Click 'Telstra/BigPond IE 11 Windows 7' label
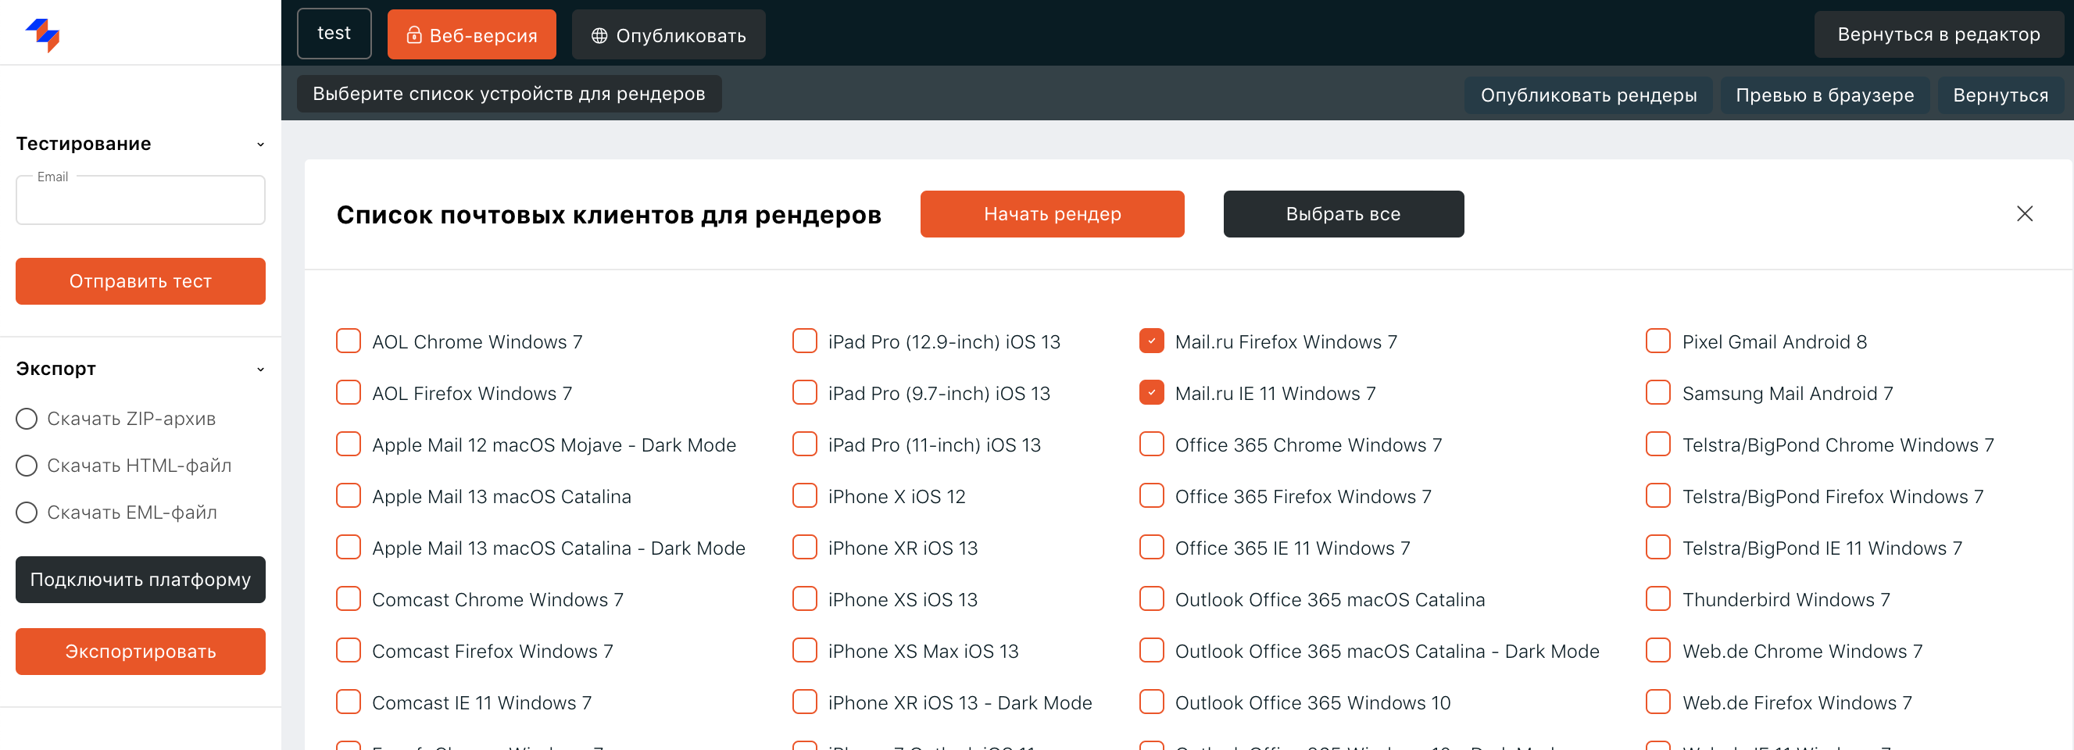 tap(1822, 548)
